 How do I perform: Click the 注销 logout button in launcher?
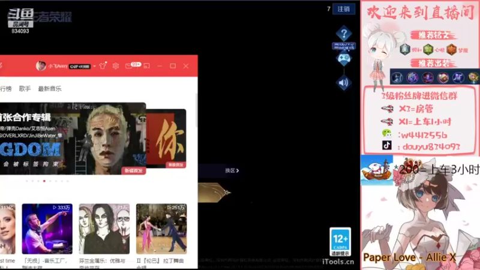click(x=344, y=9)
